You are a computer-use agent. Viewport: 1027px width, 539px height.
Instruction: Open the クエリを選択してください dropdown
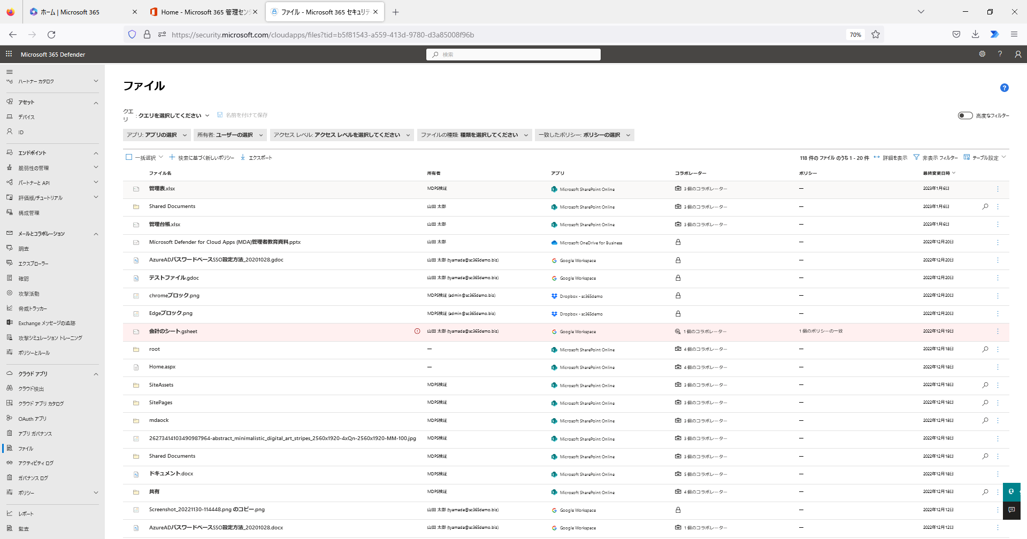coord(173,115)
